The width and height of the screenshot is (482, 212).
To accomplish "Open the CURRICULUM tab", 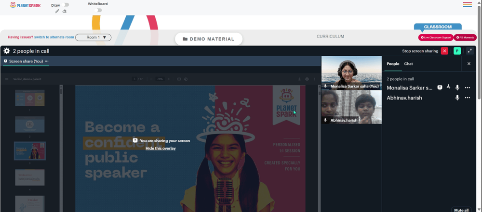I will [330, 37].
